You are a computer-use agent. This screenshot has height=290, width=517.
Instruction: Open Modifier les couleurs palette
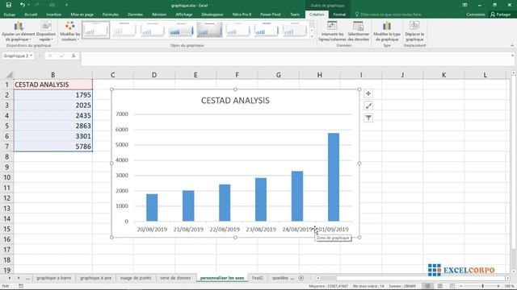(70, 31)
